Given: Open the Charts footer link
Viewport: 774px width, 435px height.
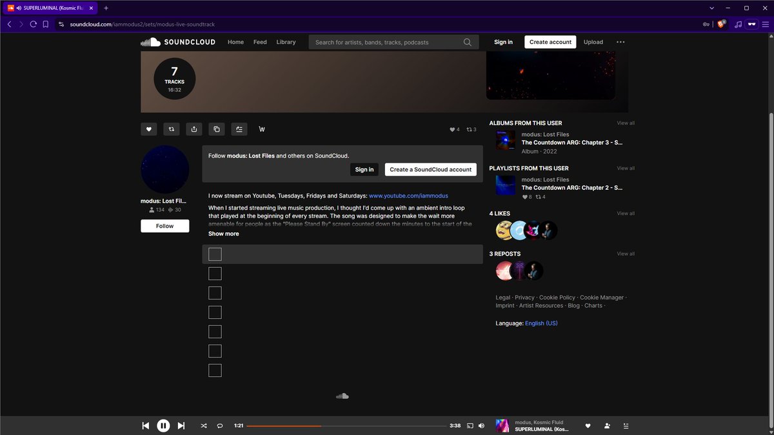Looking at the screenshot, I should pyautogui.click(x=593, y=305).
